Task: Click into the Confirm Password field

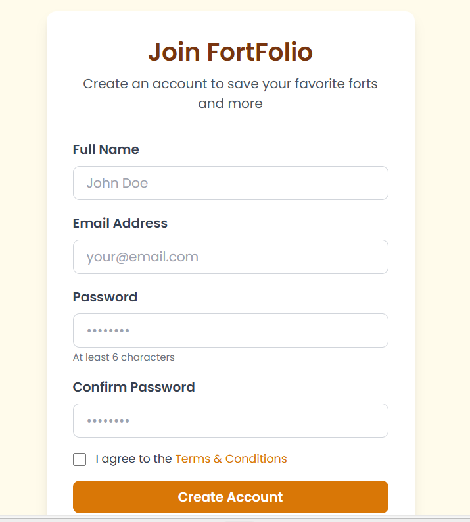Action: click(x=230, y=421)
